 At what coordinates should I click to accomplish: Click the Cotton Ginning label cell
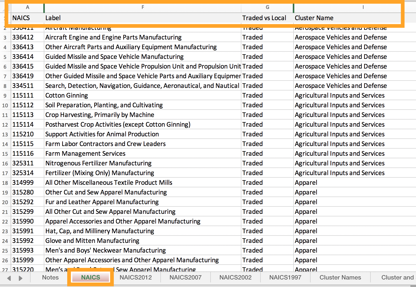click(x=143, y=95)
